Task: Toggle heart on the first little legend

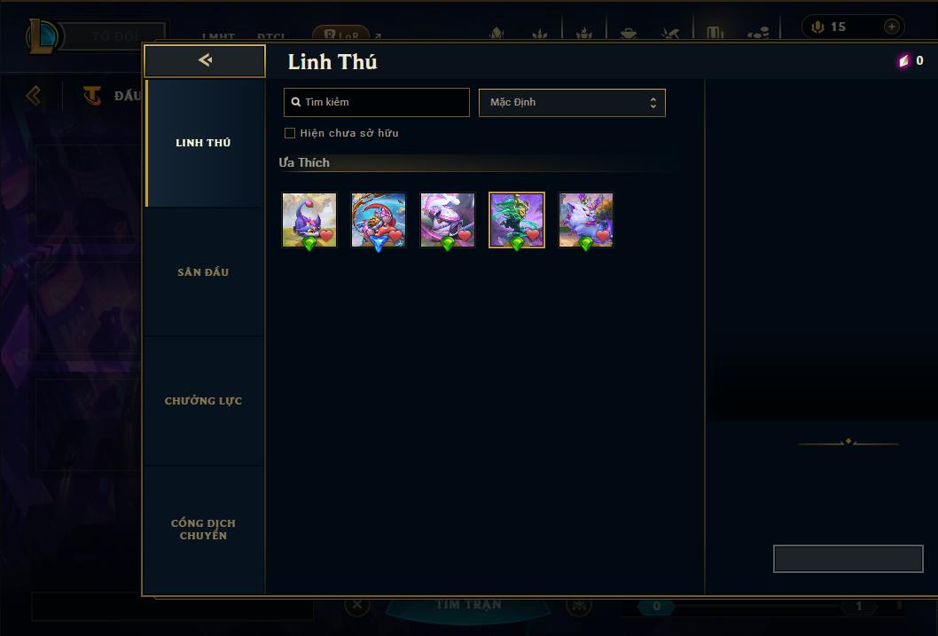Action: (326, 236)
